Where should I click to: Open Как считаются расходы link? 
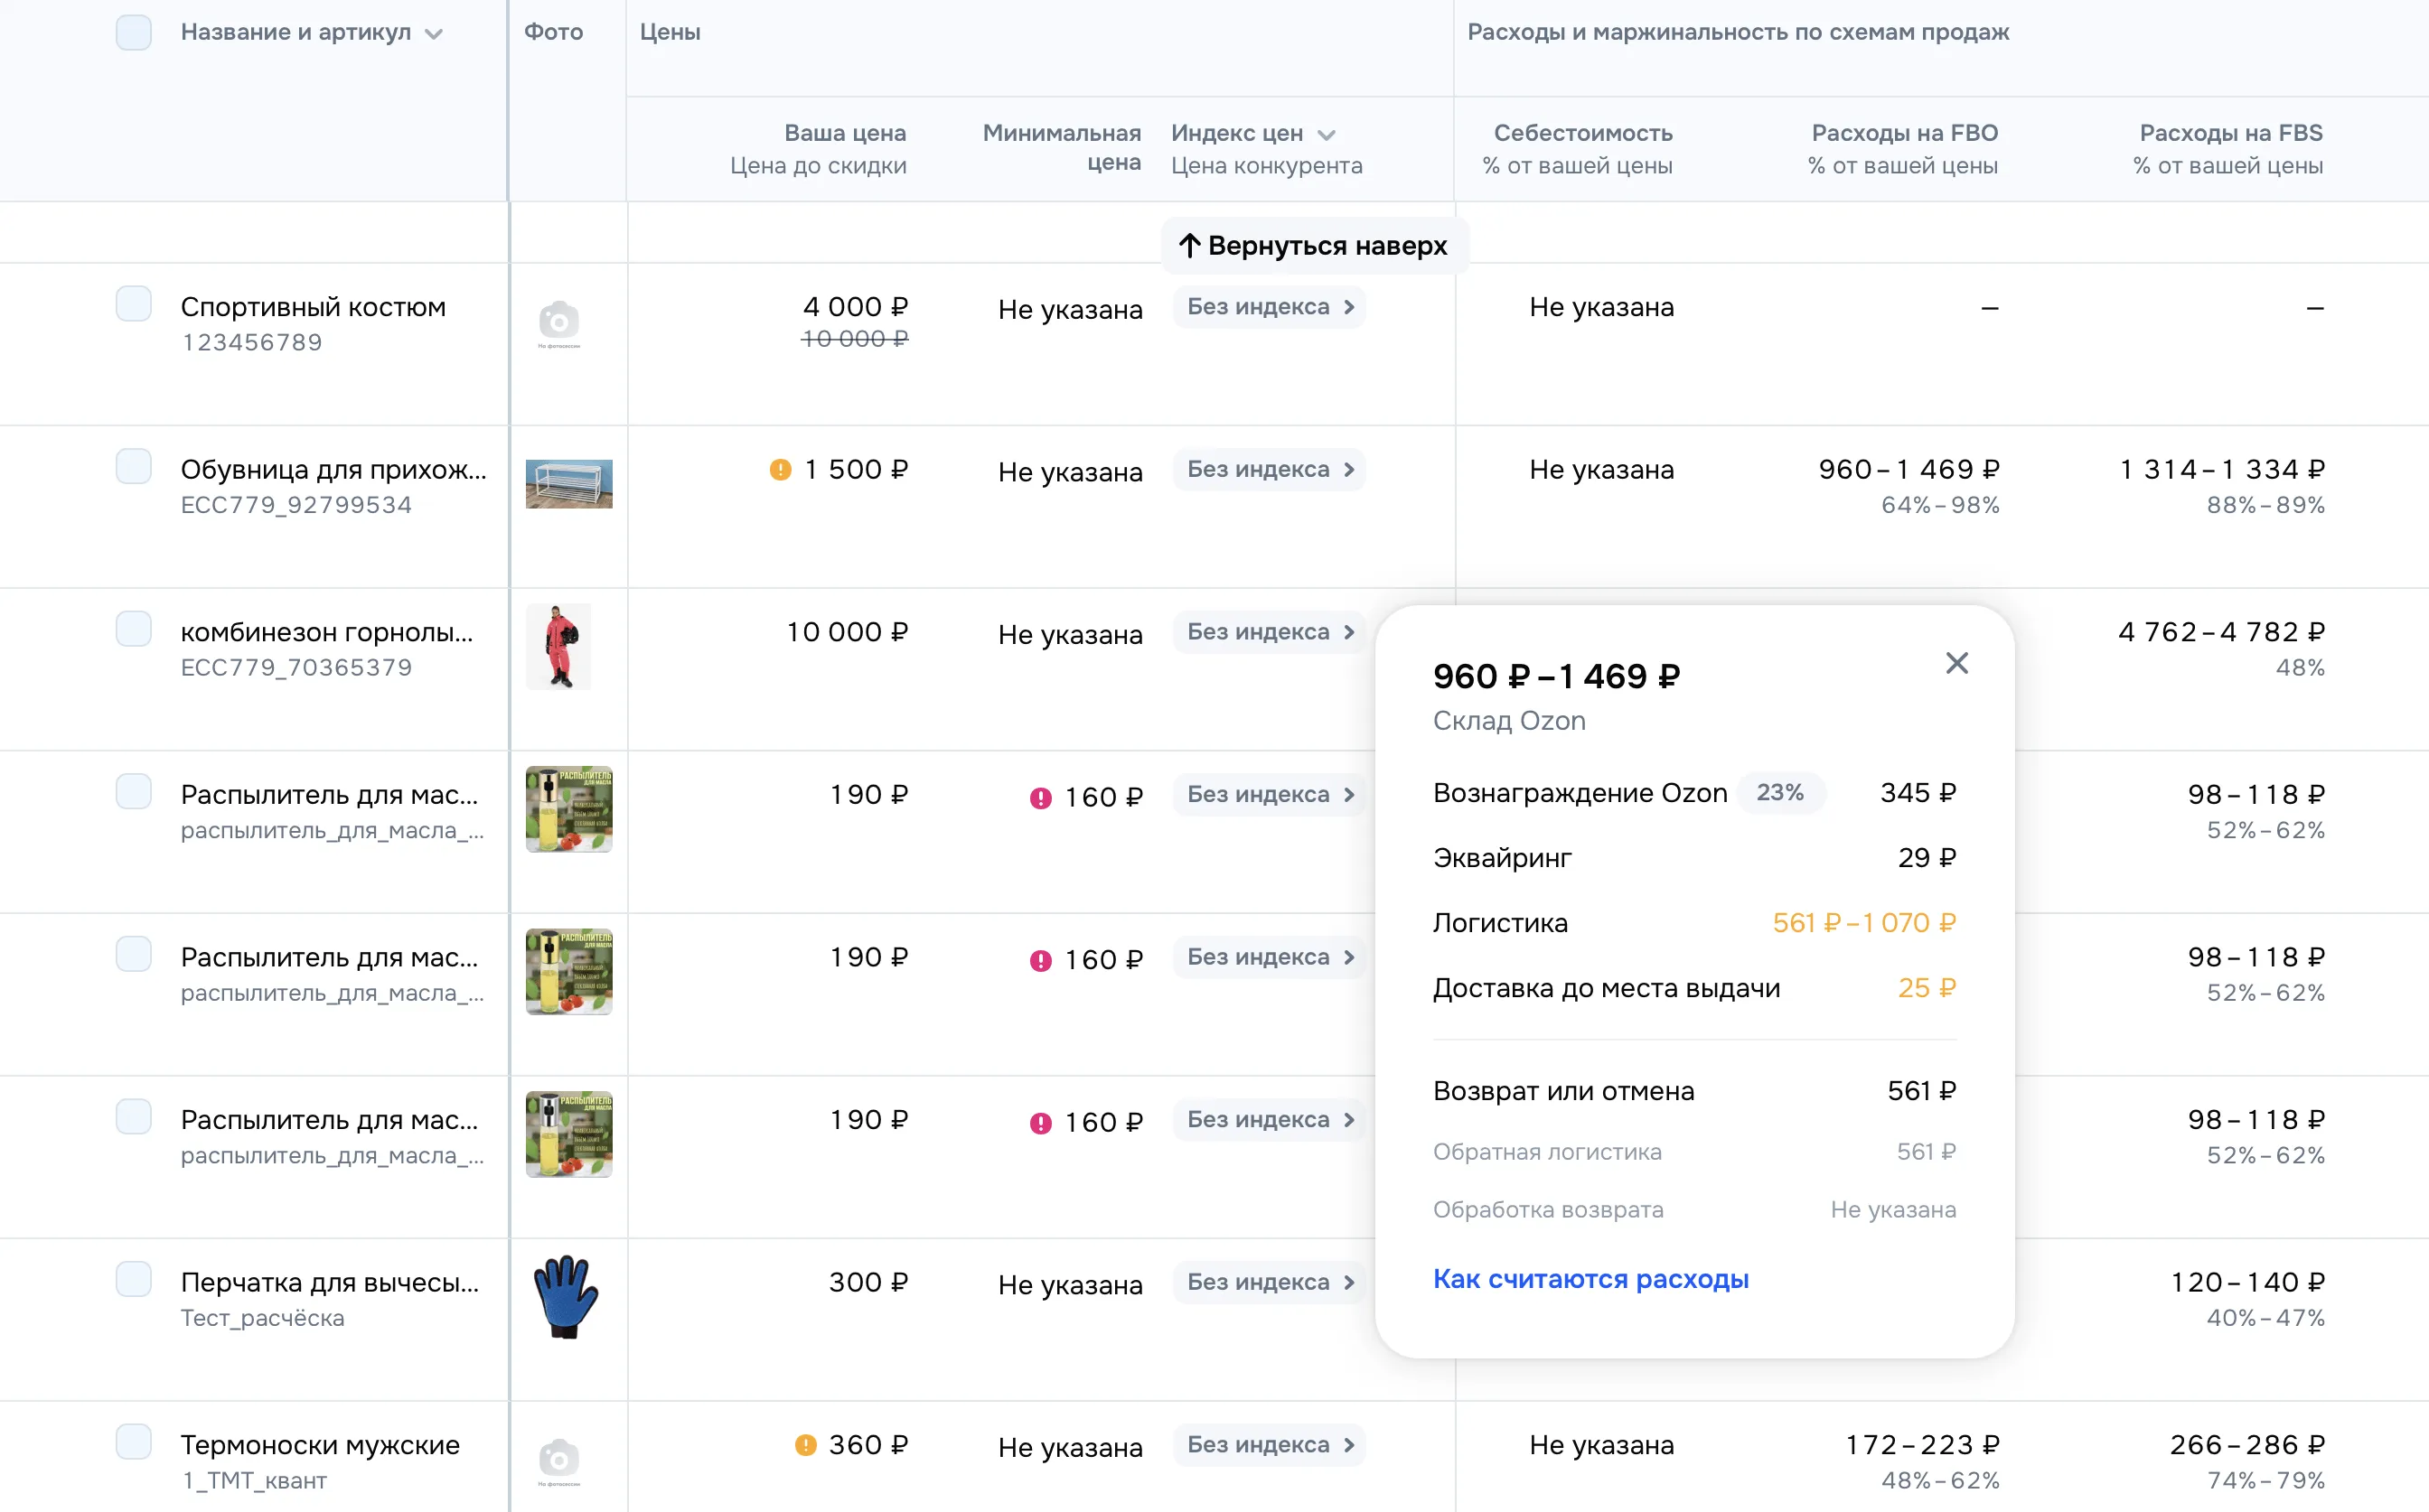[x=1590, y=1279]
